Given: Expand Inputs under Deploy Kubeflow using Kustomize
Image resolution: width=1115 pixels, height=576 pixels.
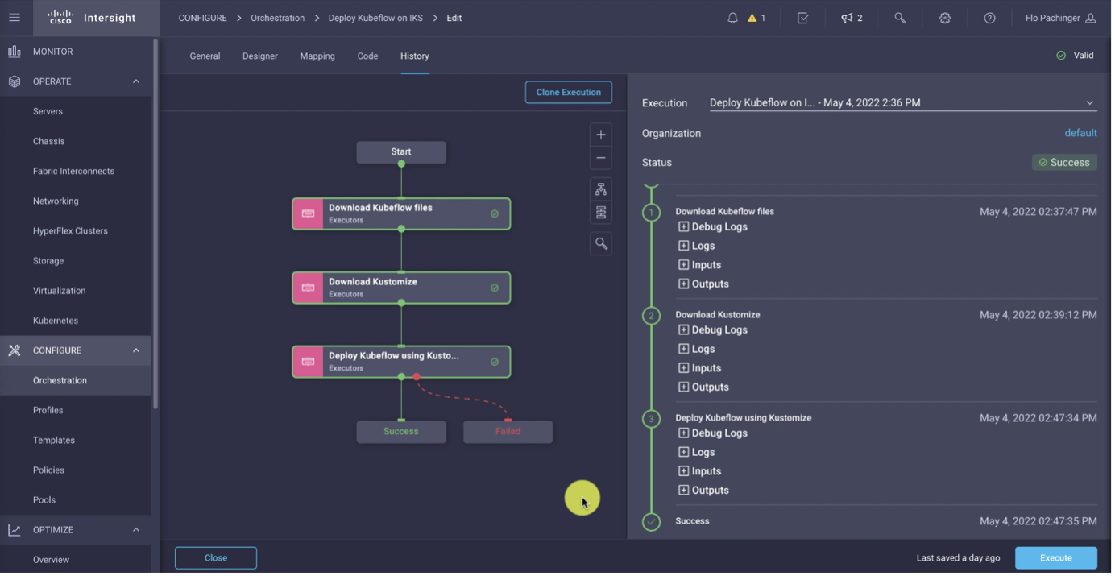Looking at the screenshot, I should pyautogui.click(x=683, y=471).
